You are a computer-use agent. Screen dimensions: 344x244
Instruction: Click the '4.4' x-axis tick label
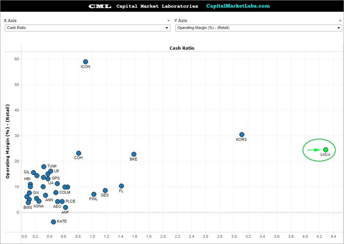coord(333,236)
